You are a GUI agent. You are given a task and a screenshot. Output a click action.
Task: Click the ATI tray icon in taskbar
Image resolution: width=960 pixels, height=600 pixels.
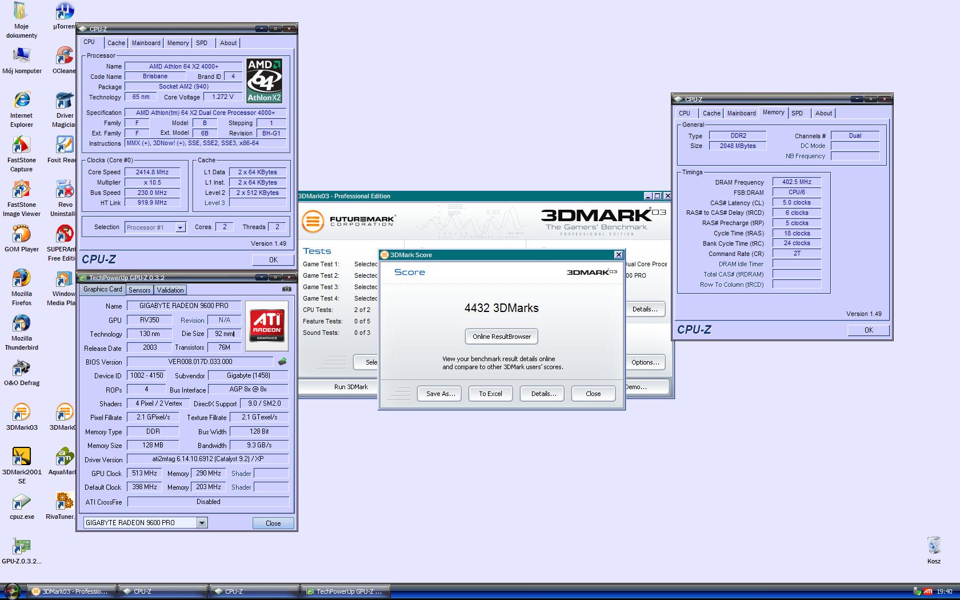coord(928,591)
